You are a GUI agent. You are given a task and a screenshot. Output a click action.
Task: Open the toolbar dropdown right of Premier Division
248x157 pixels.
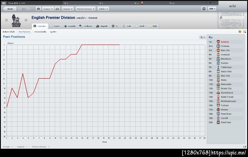click(103, 9)
